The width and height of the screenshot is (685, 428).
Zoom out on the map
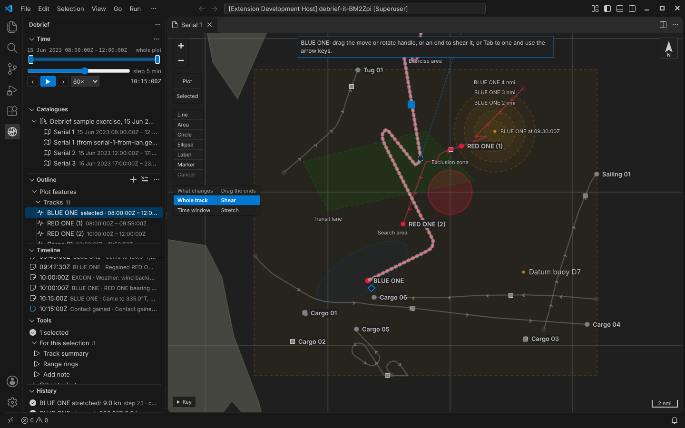point(181,60)
